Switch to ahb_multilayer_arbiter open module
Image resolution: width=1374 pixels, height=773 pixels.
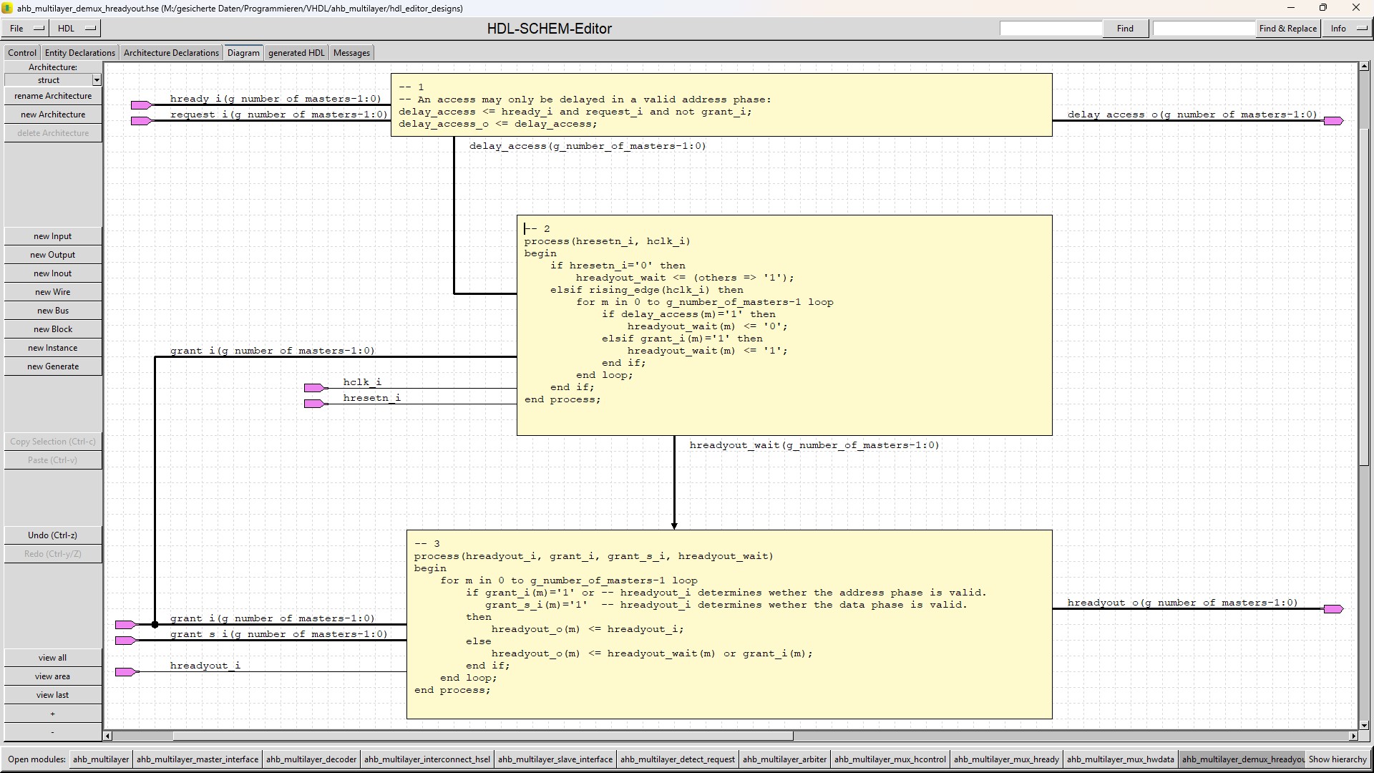(x=784, y=759)
